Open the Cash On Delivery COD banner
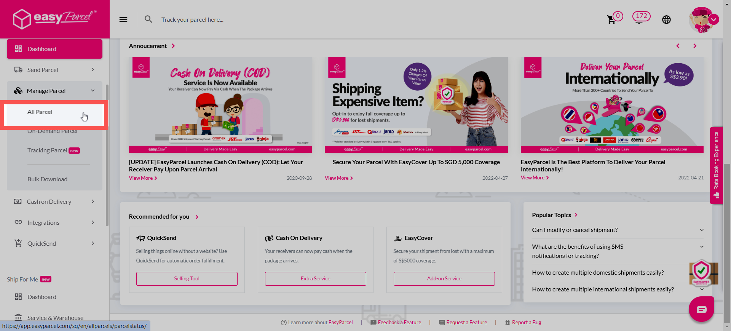This screenshot has width=731, height=331. (220, 105)
